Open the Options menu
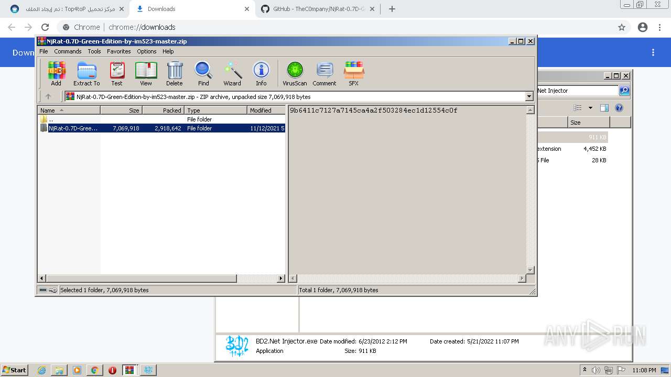Screen dimensions: 671x377 pyautogui.click(x=147, y=51)
